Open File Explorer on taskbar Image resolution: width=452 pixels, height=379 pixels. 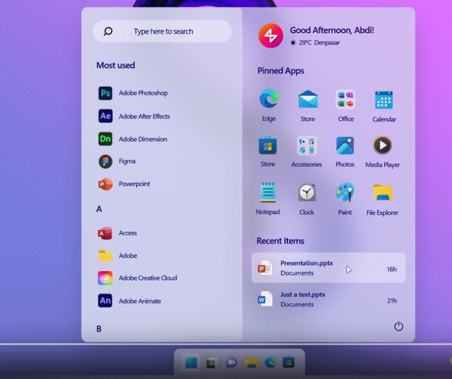tap(251, 362)
